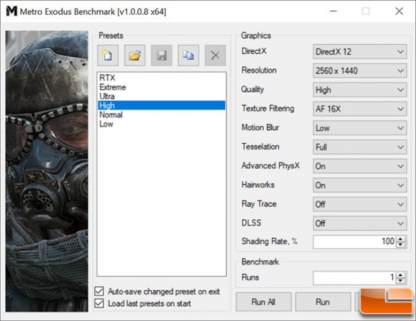Close the Metro Exodus Benchmark window
Image resolution: width=416 pixels, height=321 pixels.
399,12
